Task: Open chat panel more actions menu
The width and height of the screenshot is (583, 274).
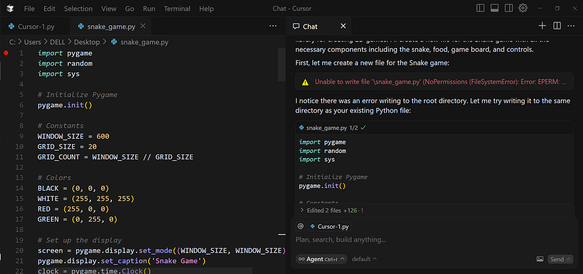Action: coord(571,26)
